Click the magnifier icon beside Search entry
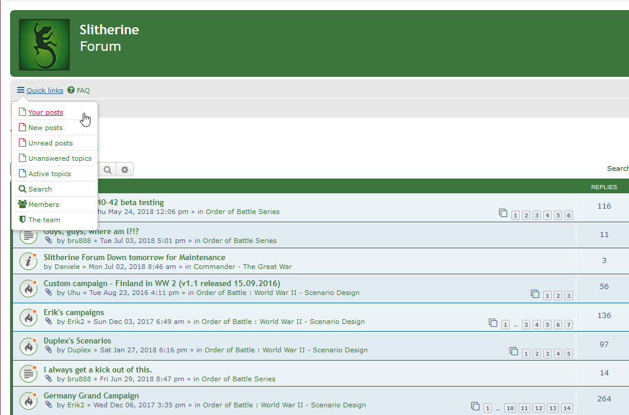 pos(22,189)
